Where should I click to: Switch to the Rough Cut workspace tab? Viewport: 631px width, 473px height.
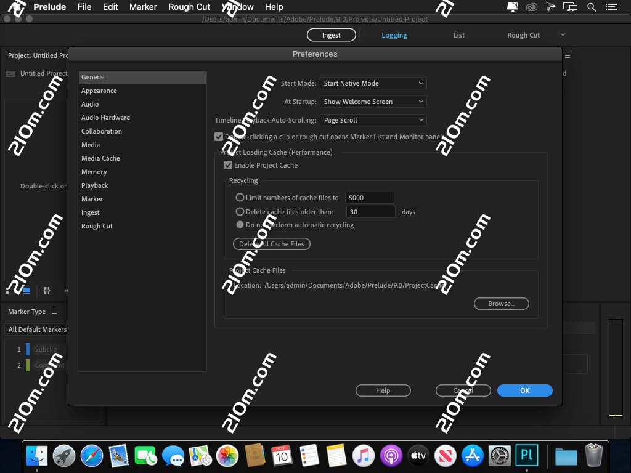click(x=523, y=35)
